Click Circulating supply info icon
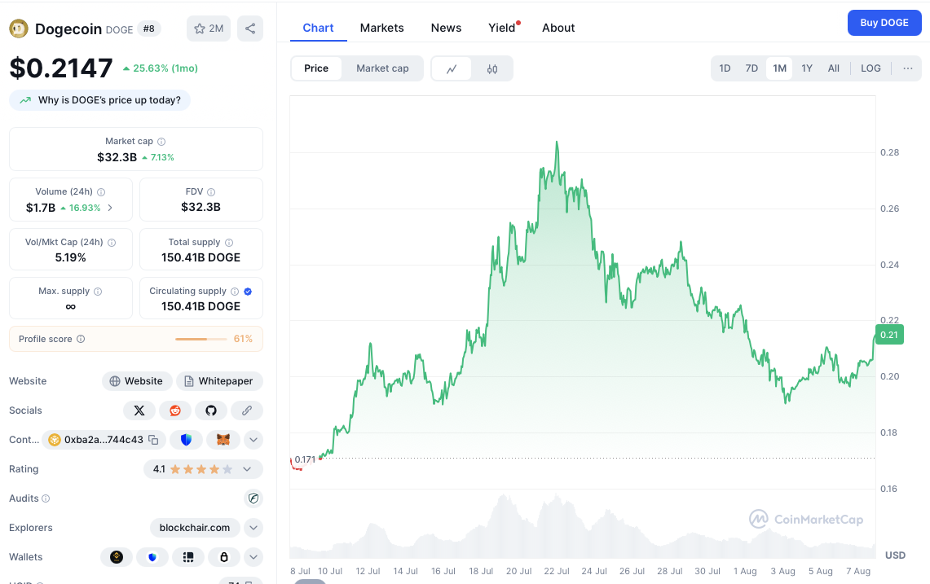This screenshot has height=584, width=930. [235, 292]
